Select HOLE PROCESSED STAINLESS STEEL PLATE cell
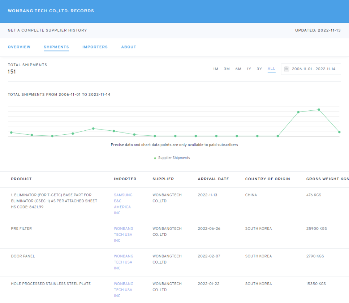 point(51,284)
